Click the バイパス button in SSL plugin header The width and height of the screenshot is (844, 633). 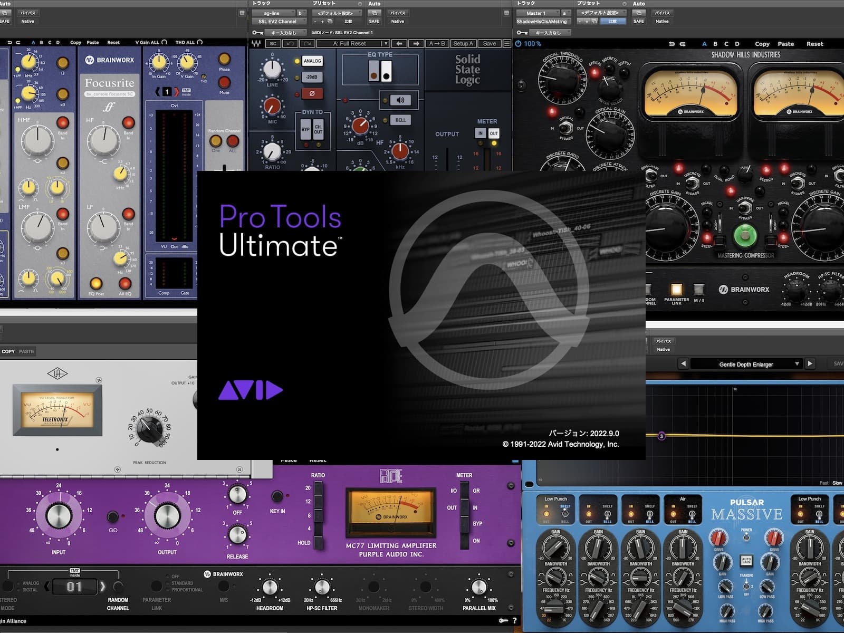point(398,13)
